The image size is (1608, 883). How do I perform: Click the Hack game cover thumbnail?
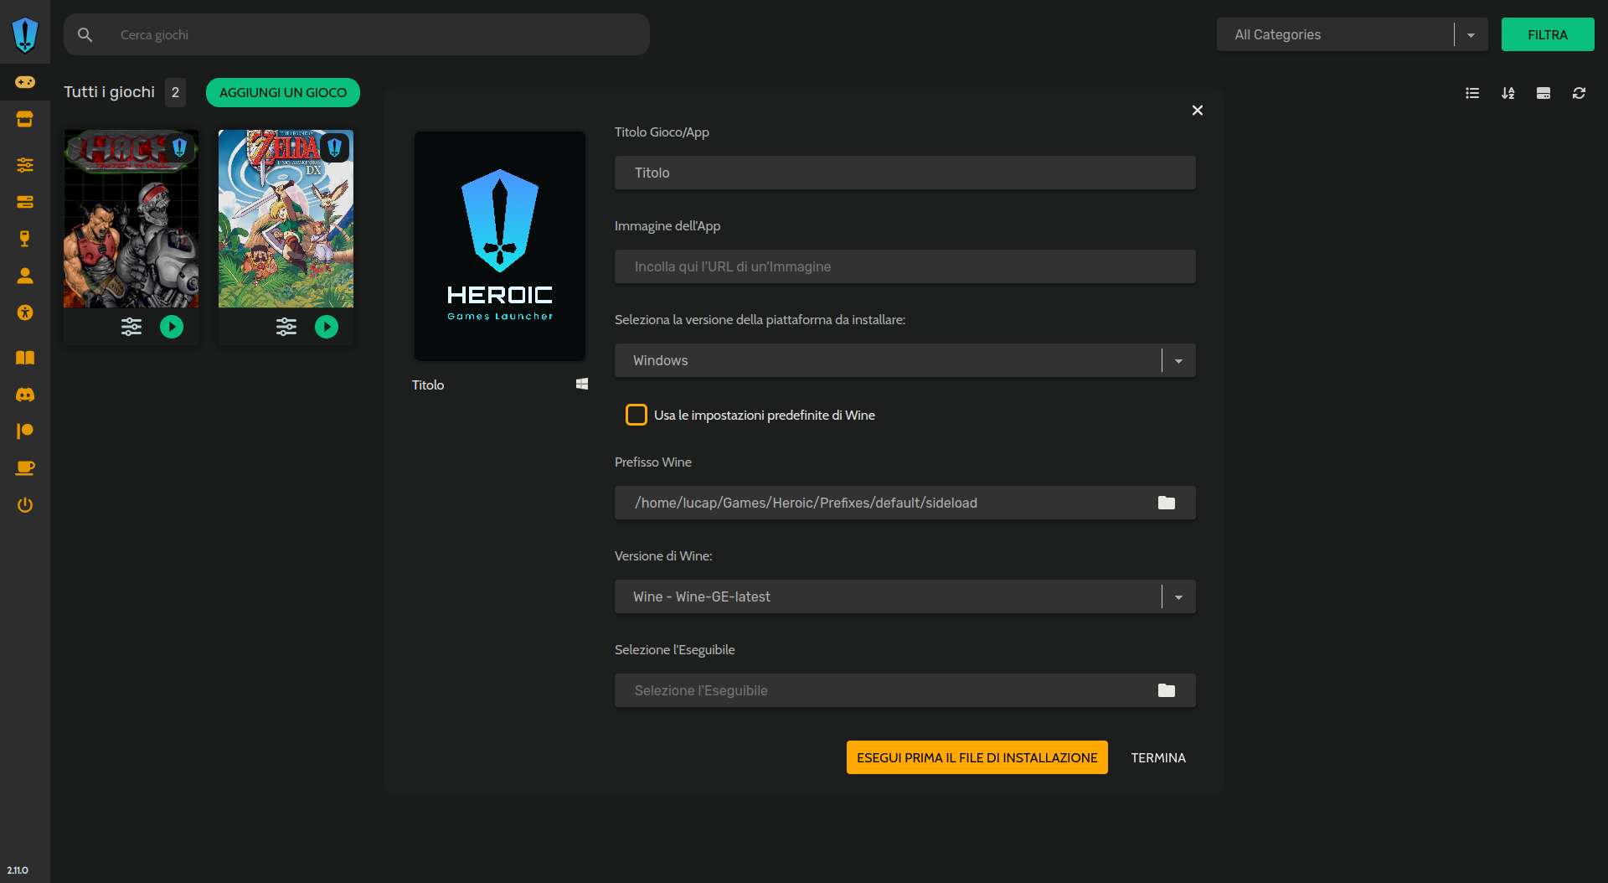click(x=131, y=219)
